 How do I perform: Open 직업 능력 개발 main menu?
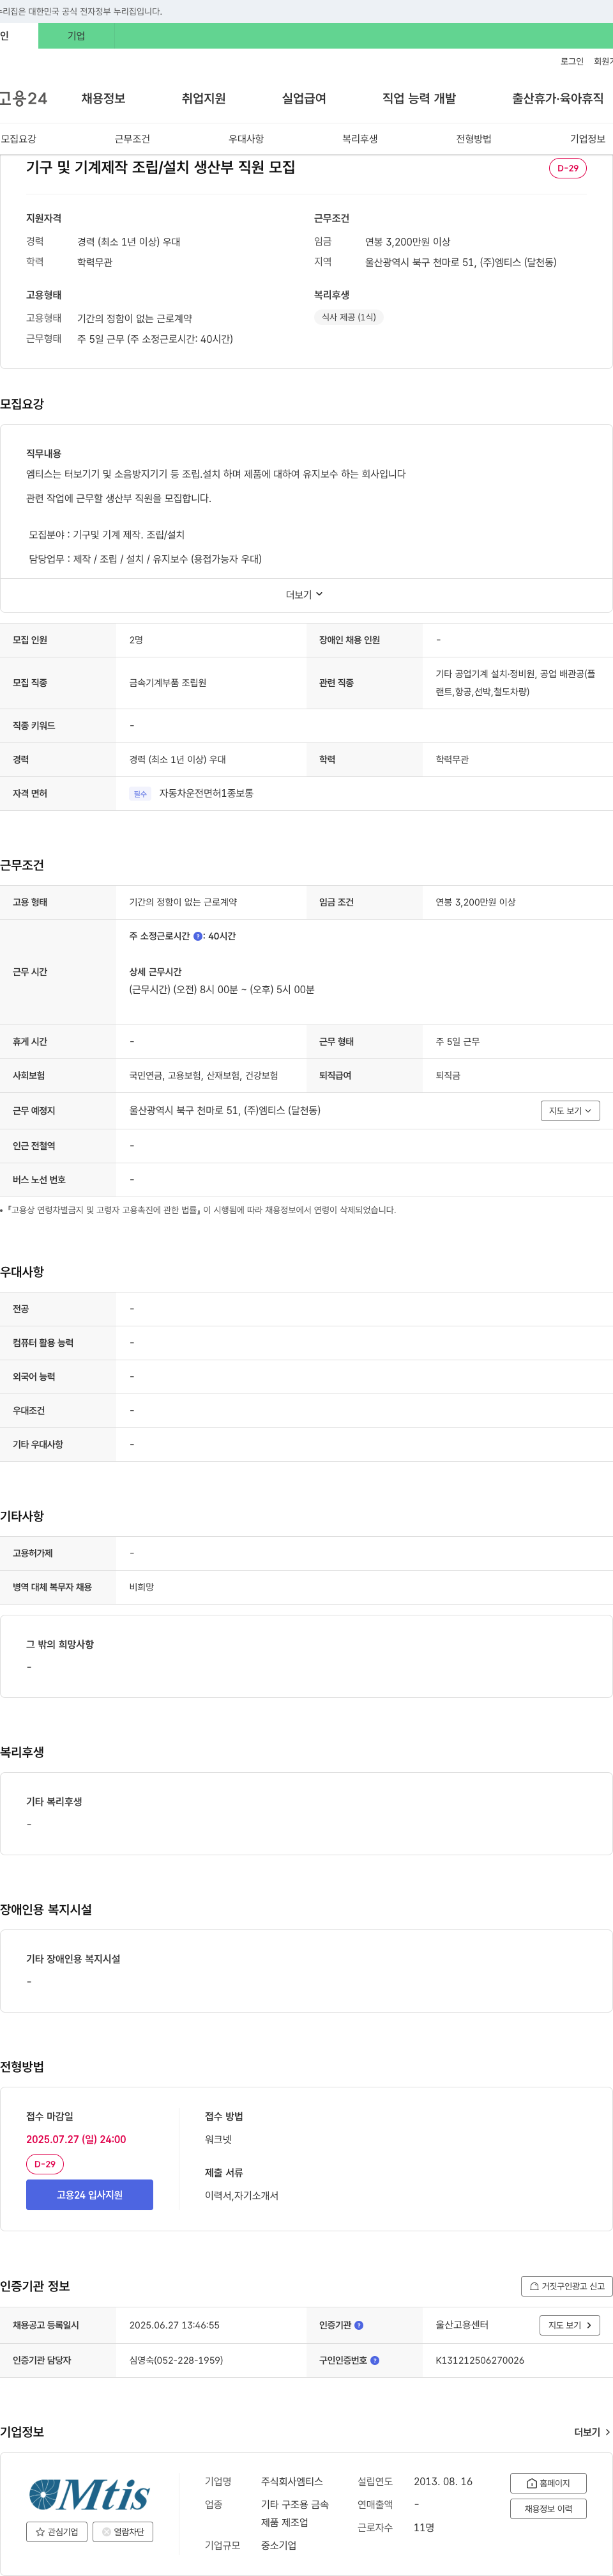coord(420,98)
